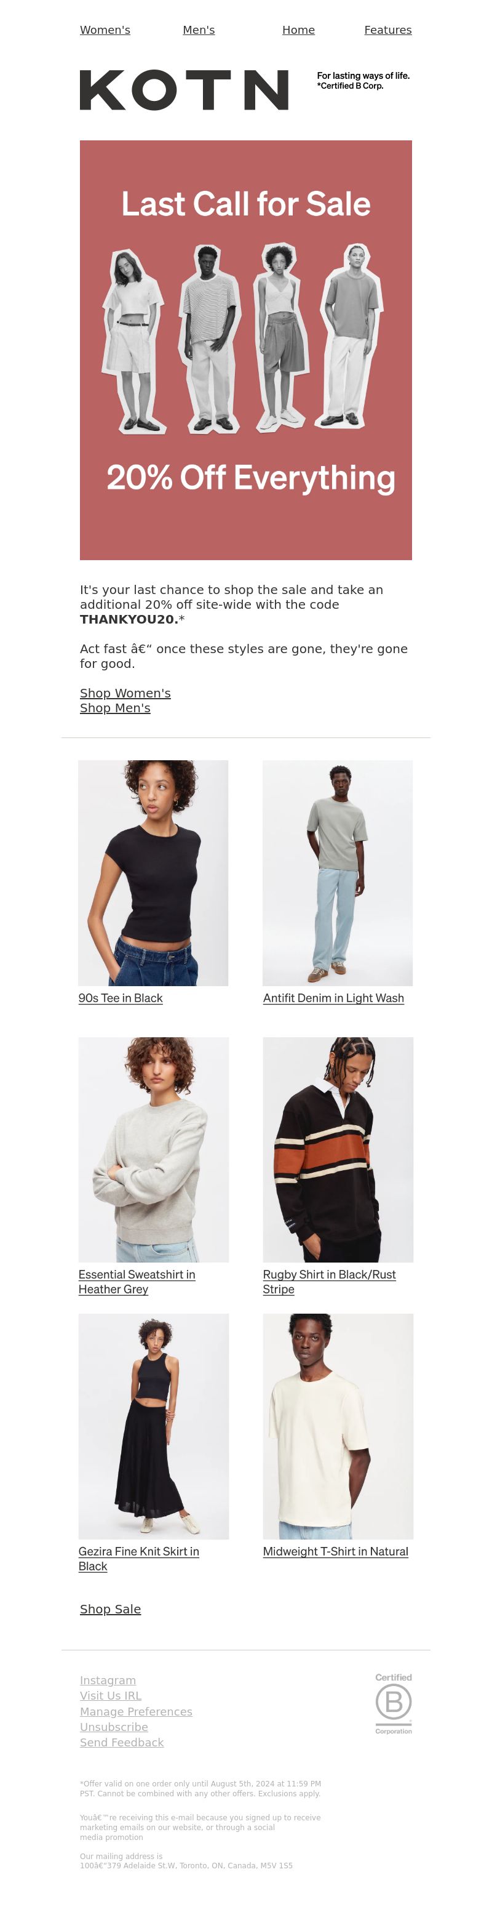Open the Men's navigation link
492x1912 pixels.
point(199,30)
